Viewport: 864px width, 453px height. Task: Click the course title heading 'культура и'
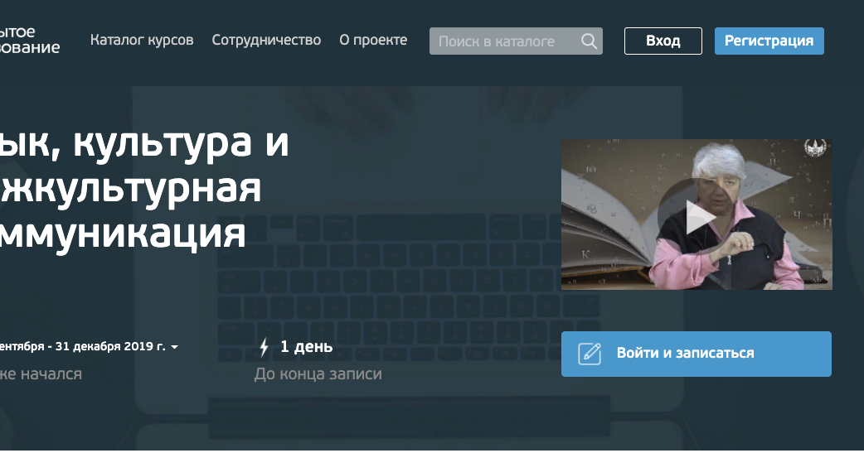(181, 143)
